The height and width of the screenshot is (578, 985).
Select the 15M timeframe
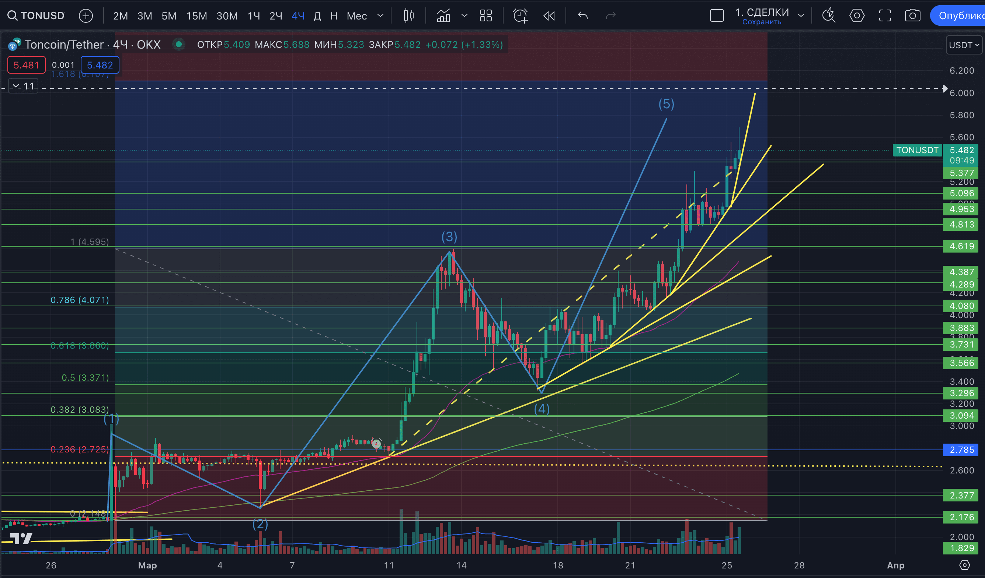(196, 15)
